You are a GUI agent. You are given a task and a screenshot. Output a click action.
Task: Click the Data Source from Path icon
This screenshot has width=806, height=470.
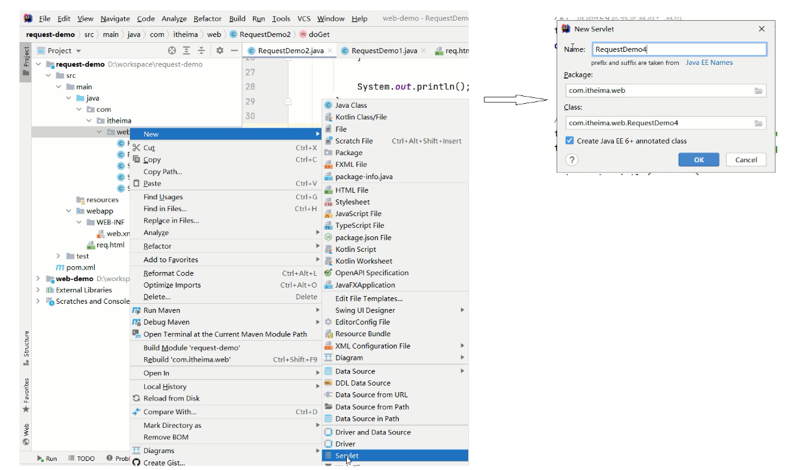(x=329, y=407)
